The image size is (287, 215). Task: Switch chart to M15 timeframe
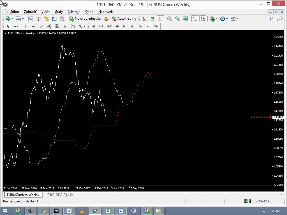[x=109, y=26]
